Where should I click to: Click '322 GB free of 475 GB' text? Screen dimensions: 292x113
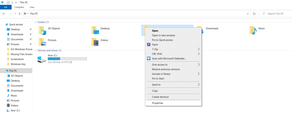[x=60, y=62]
